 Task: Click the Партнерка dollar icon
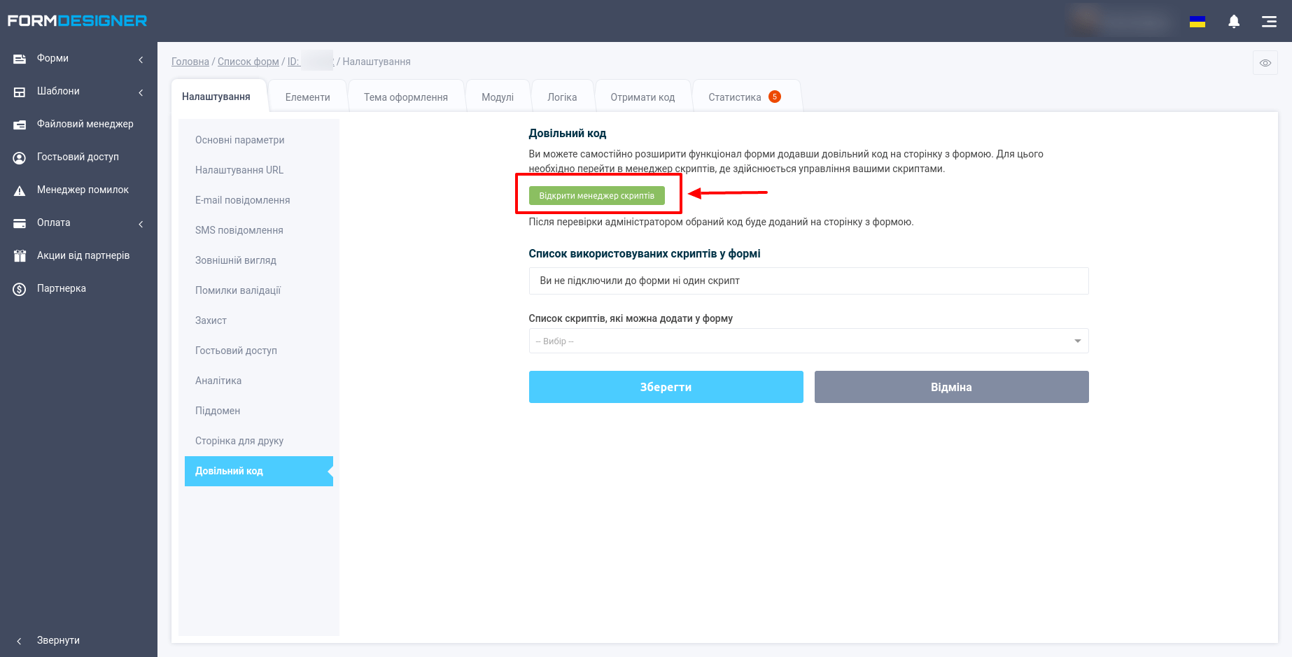pos(20,289)
